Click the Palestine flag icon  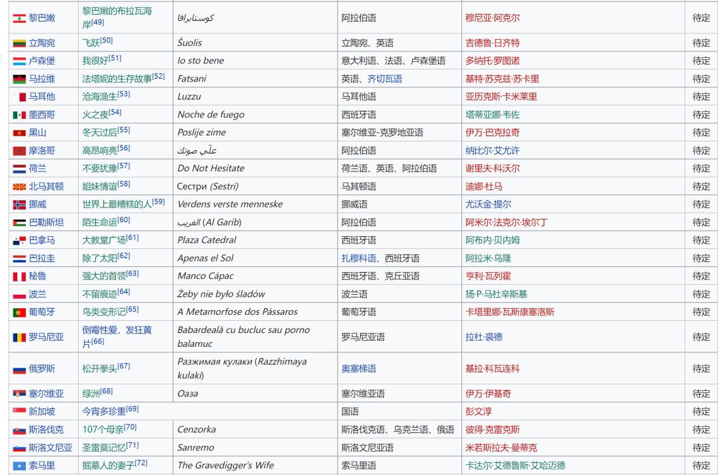19,222
